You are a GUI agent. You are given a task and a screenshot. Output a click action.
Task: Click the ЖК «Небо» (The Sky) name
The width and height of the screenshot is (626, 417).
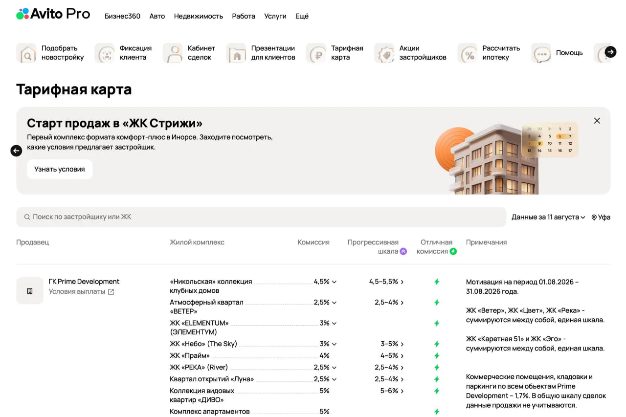pyautogui.click(x=203, y=344)
